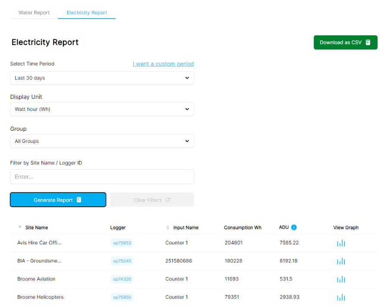The height and width of the screenshot is (306, 392).
Task: Open graph icon for BIA Groundsmen row
Action: (x=341, y=261)
